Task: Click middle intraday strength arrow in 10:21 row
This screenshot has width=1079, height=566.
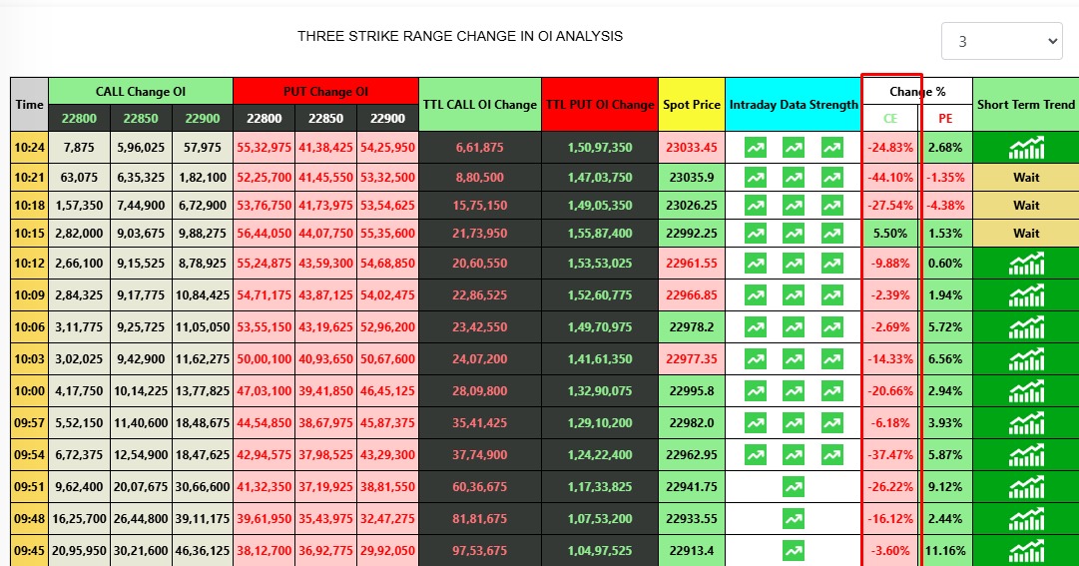Action: tap(794, 178)
